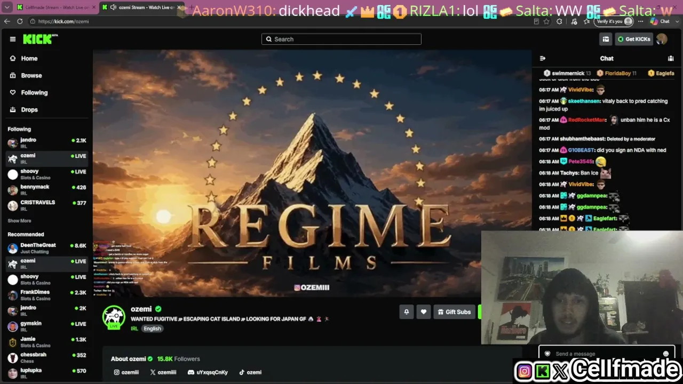
Task: Open the Kick gift shop icon
Action: pyautogui.click(x=606, y=39)
